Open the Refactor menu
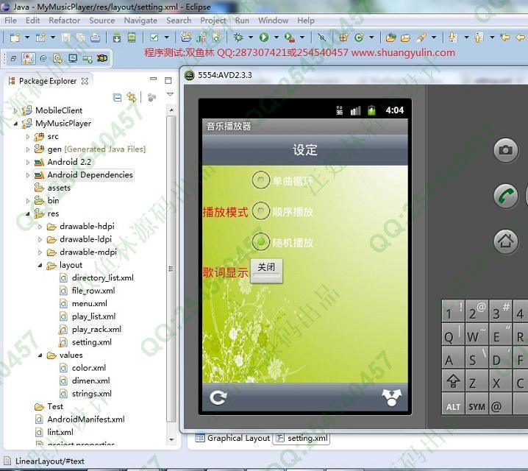 pyautogui.click(x=64, y=21)
